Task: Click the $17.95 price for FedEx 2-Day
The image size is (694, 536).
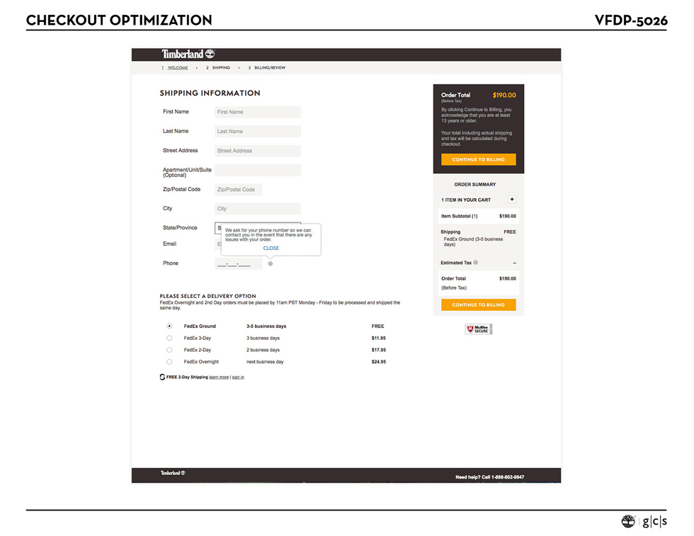Action: point(378,350)
